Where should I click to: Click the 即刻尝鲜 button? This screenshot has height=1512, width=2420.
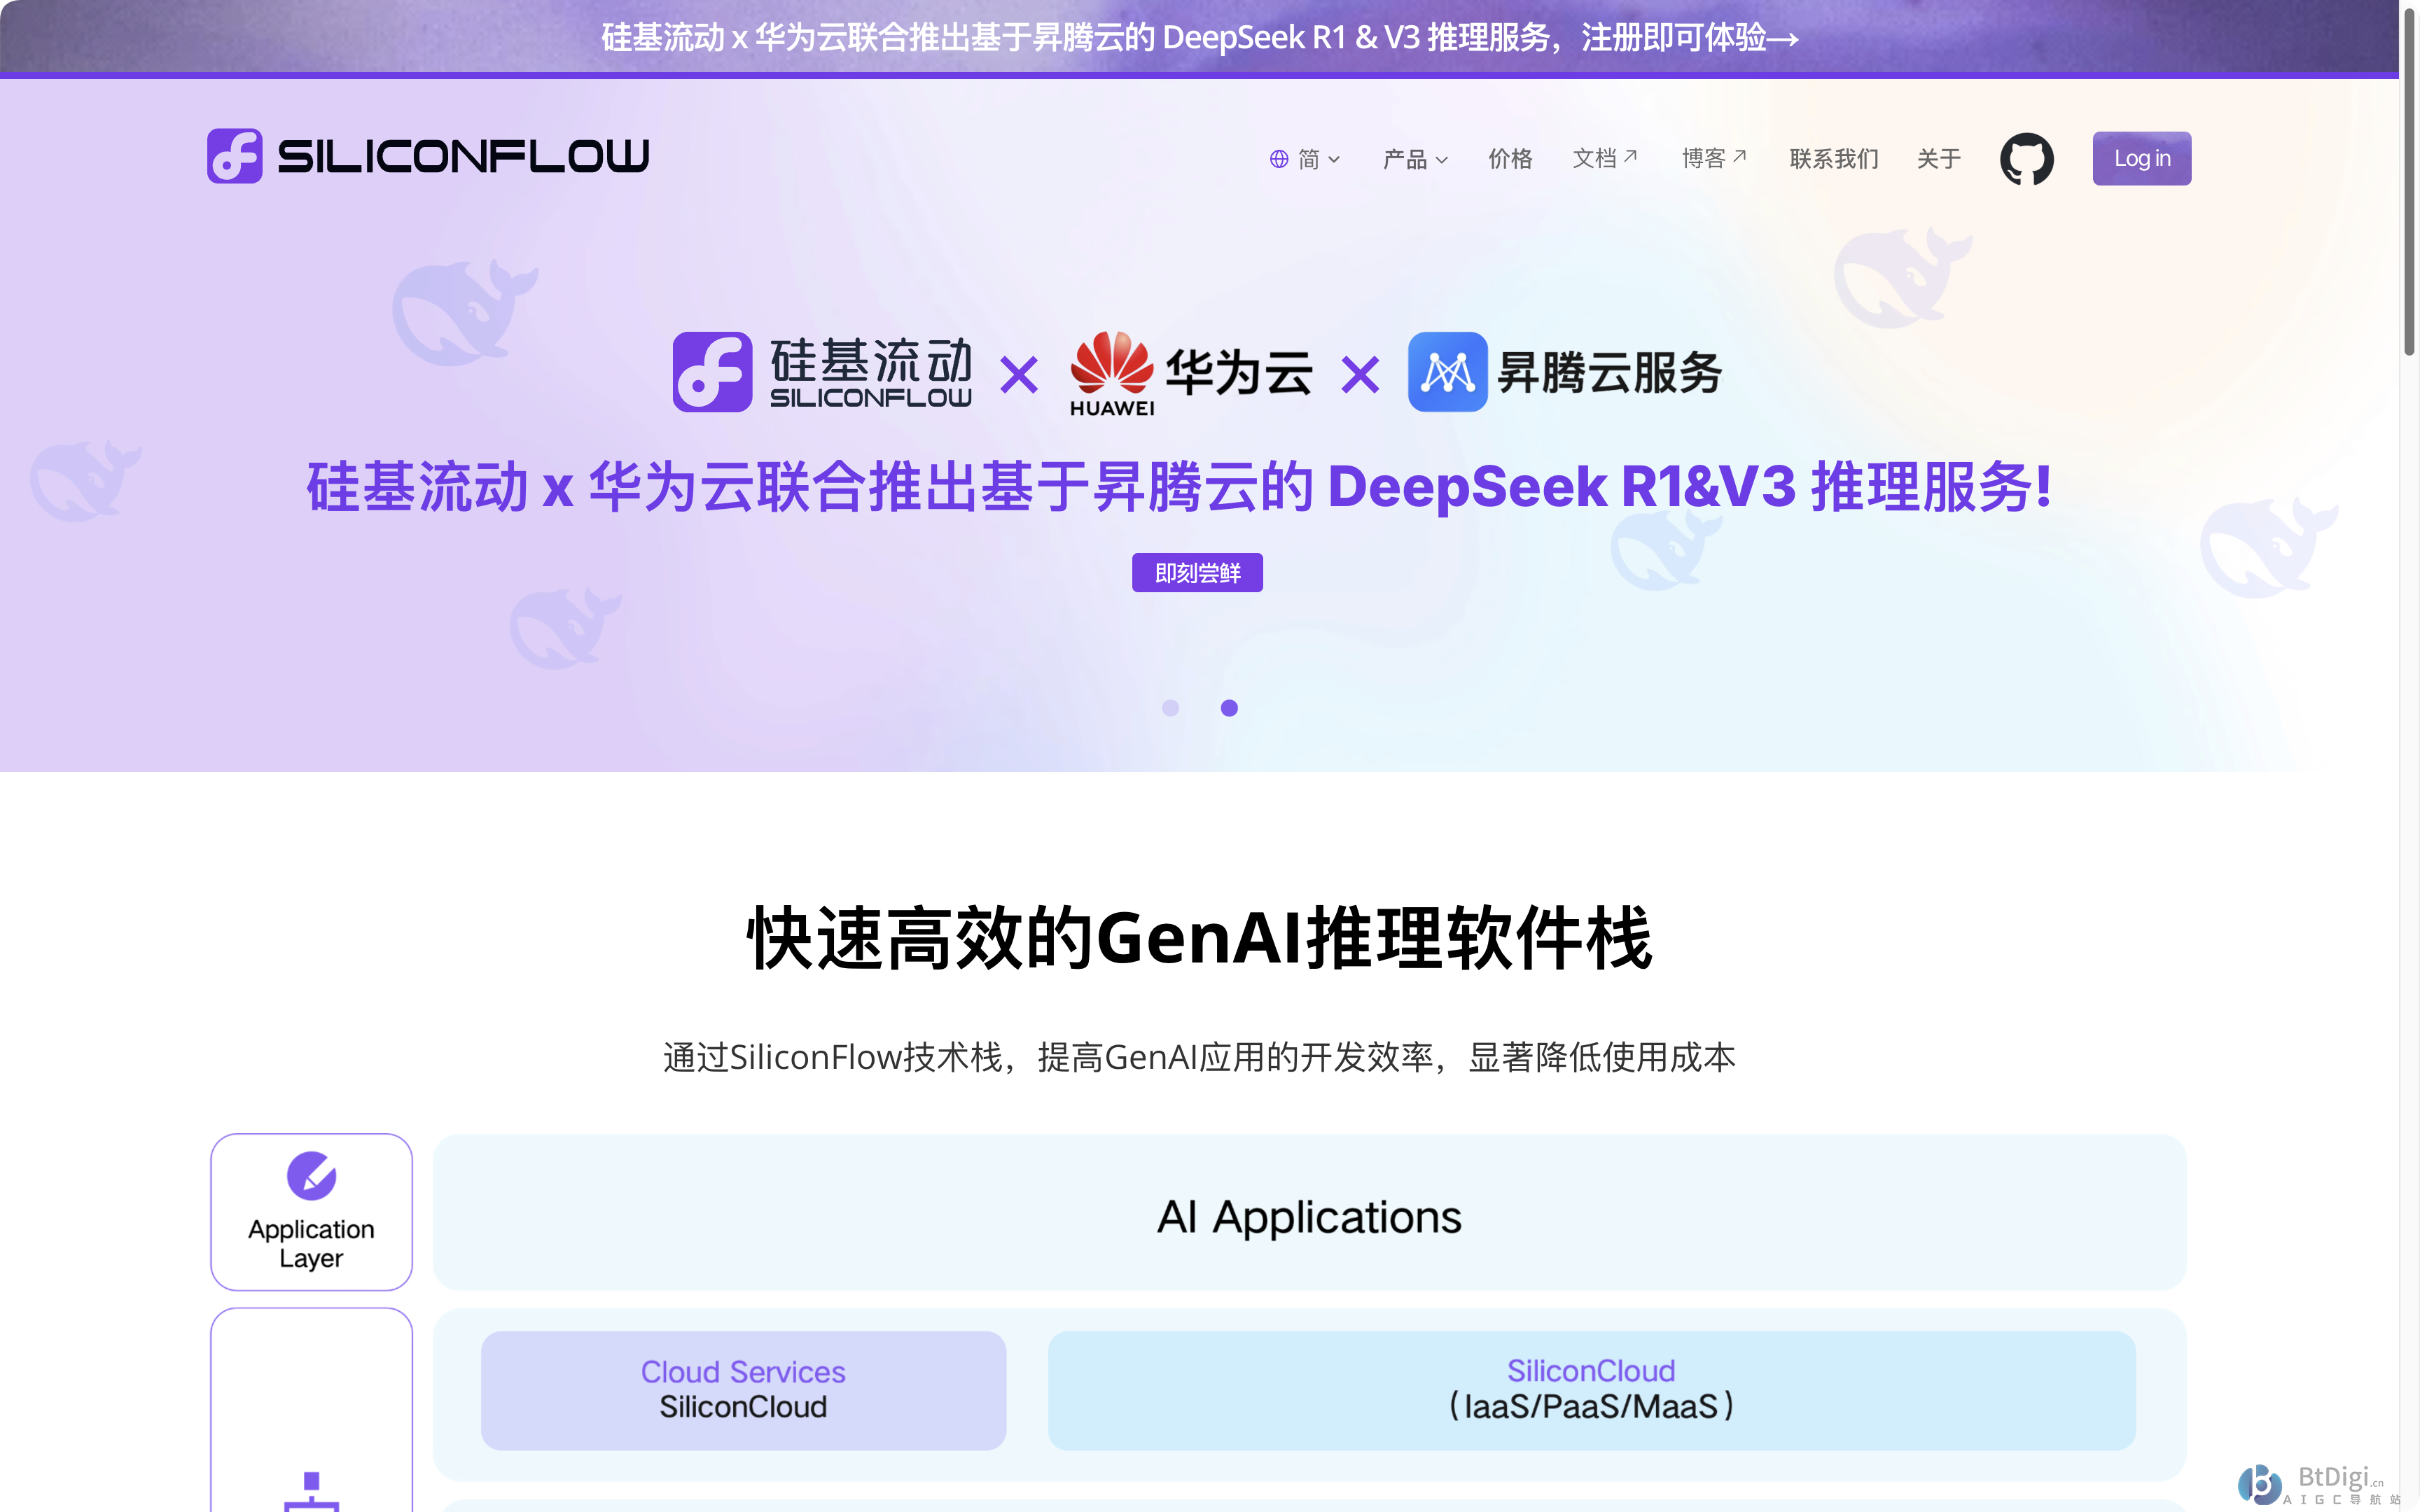[1197, 573]
